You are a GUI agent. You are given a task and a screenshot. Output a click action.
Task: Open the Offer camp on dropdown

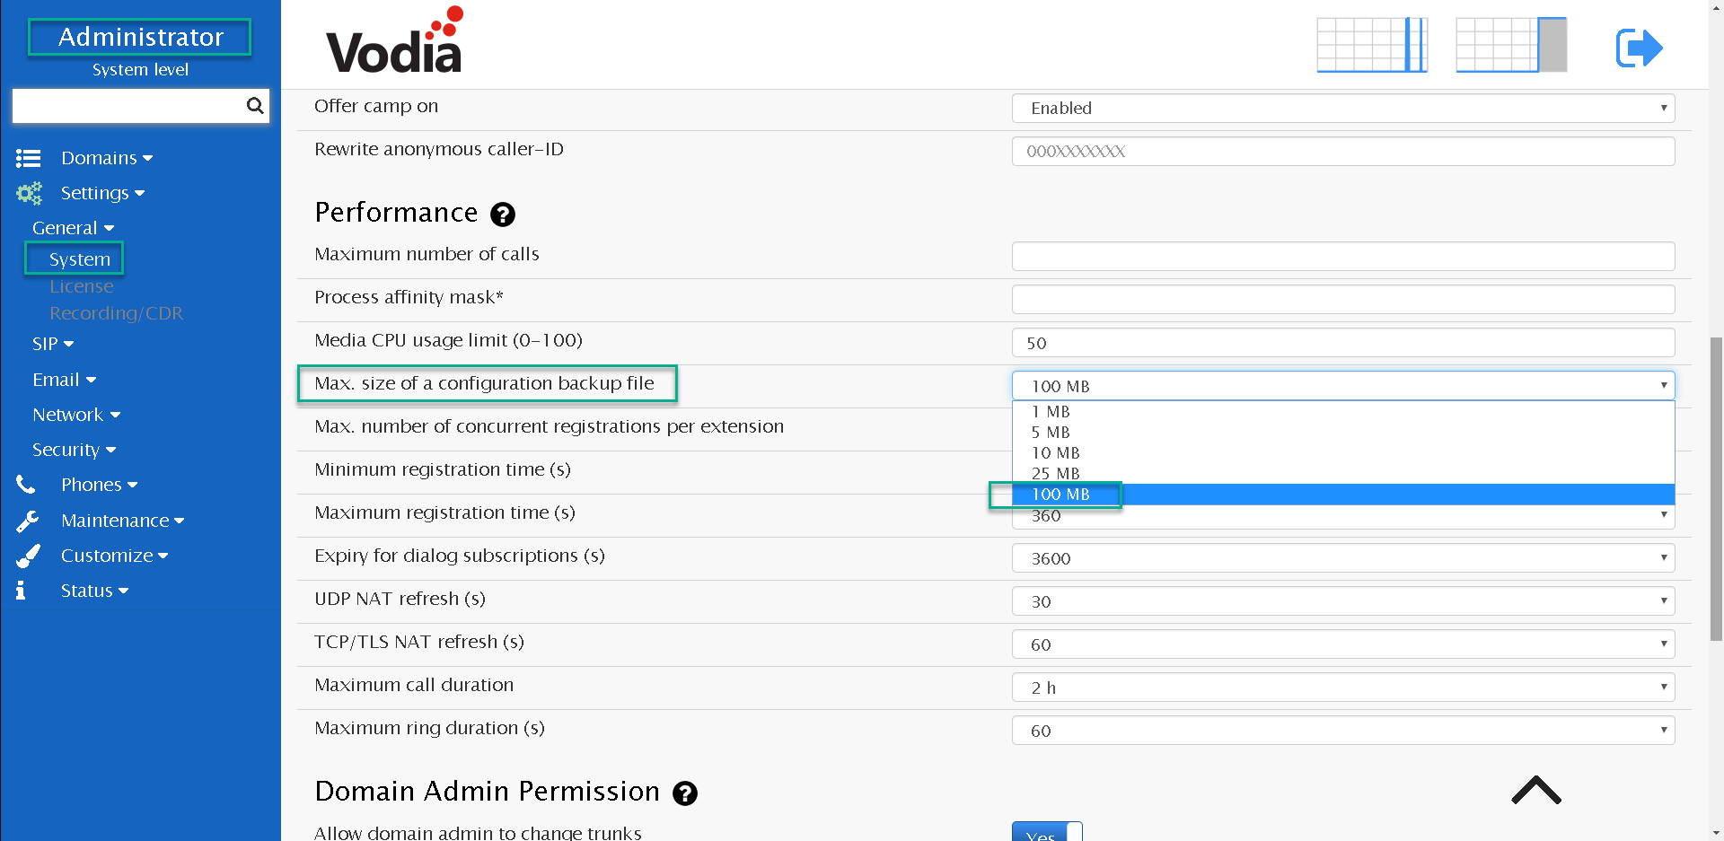pyautogui.click(x=1343, y=109)
